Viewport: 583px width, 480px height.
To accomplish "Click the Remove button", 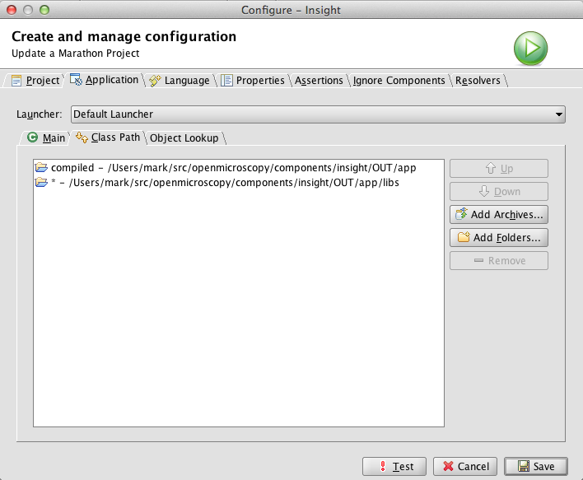I will click(499, 261).
